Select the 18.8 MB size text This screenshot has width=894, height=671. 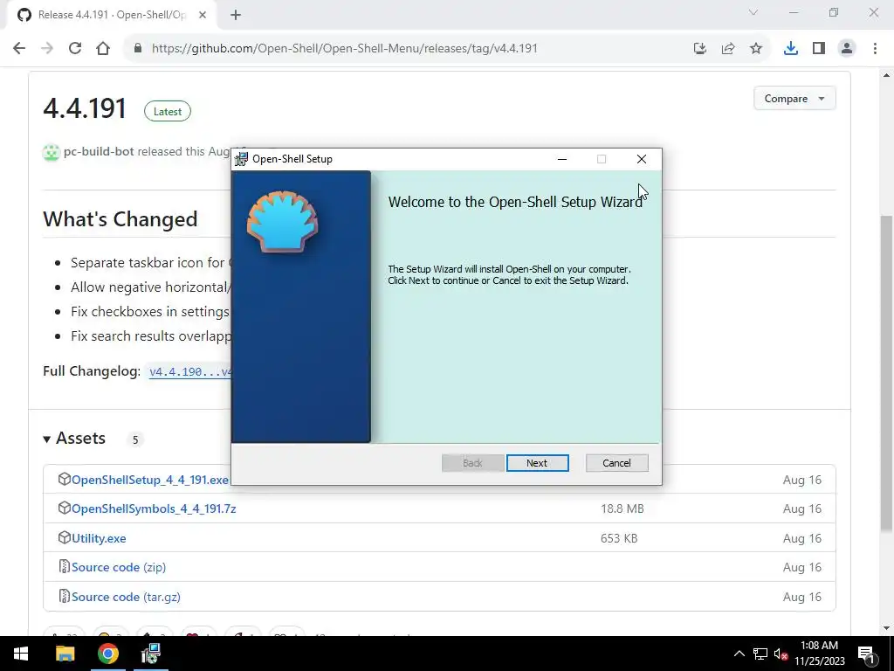tap(622, 508)
